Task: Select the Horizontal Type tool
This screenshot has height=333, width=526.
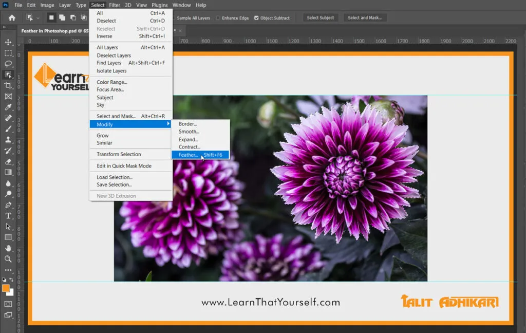Action: point(8,215)
